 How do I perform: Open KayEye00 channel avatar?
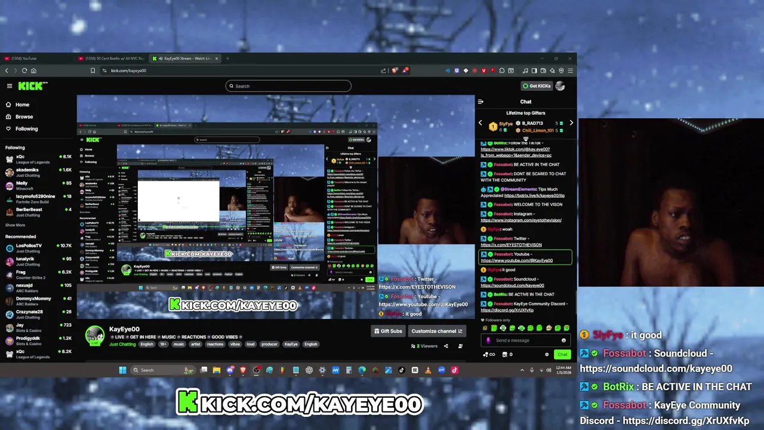[x=94, y=336]
